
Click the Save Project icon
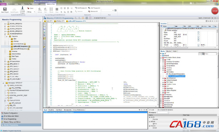click(5, 9)
